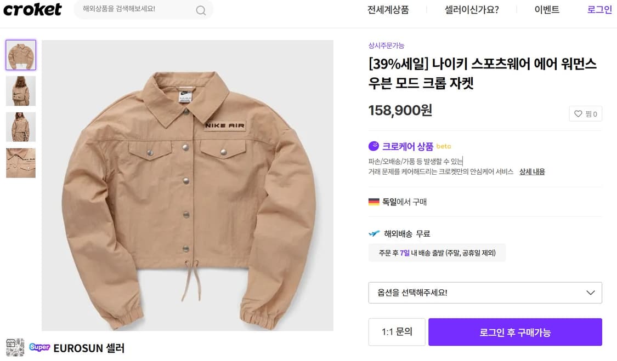Viewport: 617px width, 361px height.
Task: Click the 로그인 link
Action: (599, 9)
